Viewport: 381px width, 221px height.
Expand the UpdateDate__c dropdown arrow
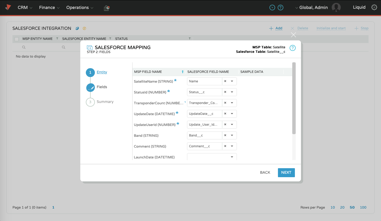[232, 114]
